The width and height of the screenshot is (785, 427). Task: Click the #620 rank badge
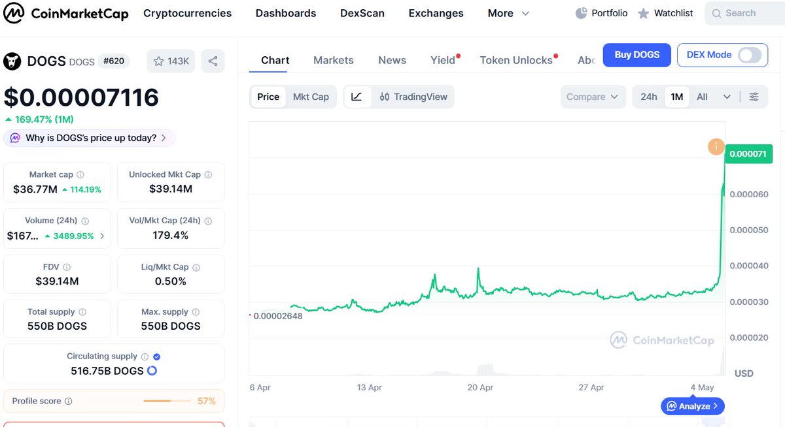(x=114, y=61)
